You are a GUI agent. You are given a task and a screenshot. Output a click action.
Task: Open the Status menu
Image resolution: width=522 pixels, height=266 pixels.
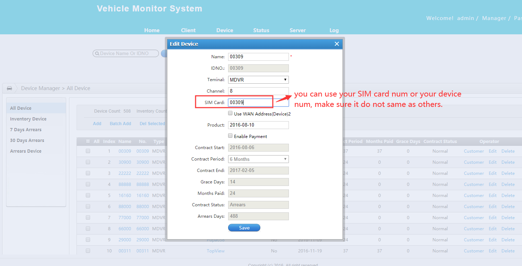point(261,30)
